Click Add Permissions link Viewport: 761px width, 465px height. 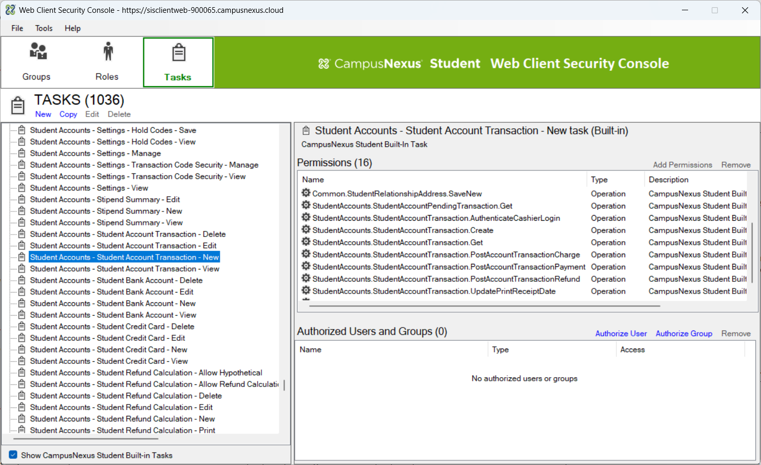(x=682, y=165)
